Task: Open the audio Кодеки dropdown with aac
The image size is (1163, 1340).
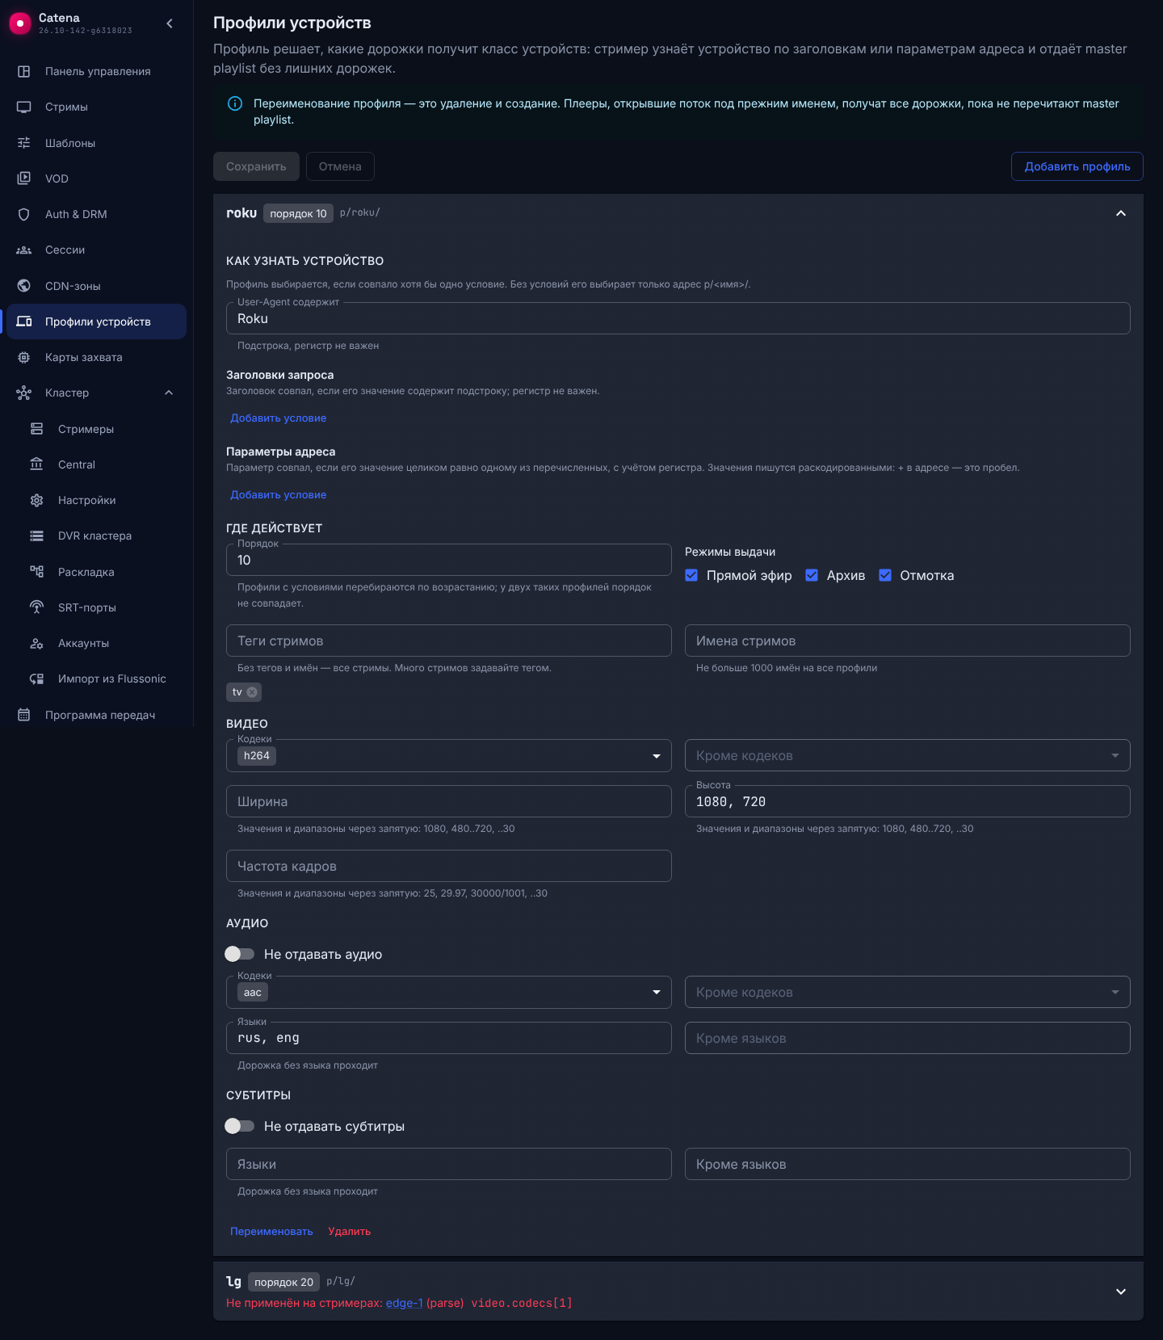Action: point(449,993)
